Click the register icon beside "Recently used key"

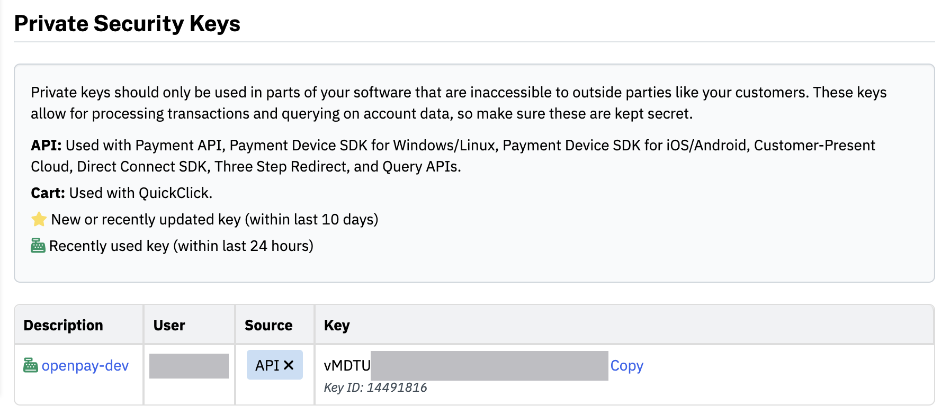click(x=38, y=246)
